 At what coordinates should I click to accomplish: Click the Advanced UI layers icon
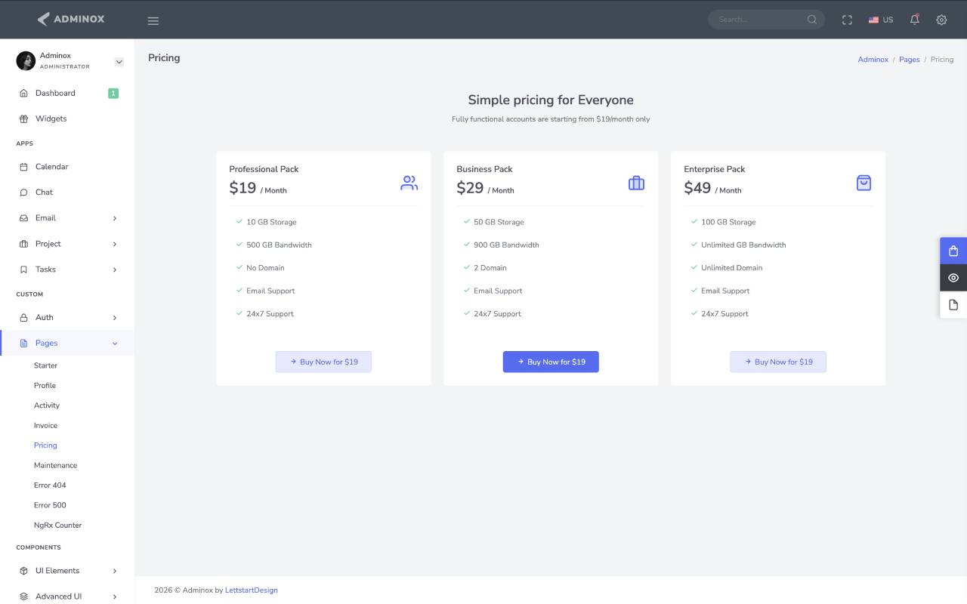coord(23,596)
